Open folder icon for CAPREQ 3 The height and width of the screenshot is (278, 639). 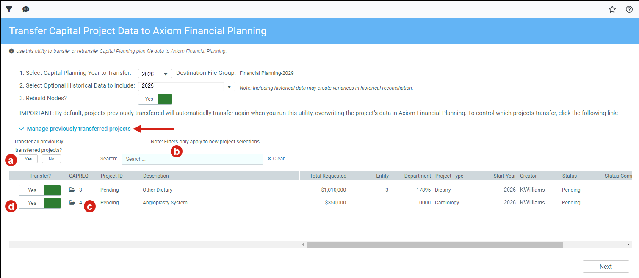pyautogui.click(x=72, y=190)
